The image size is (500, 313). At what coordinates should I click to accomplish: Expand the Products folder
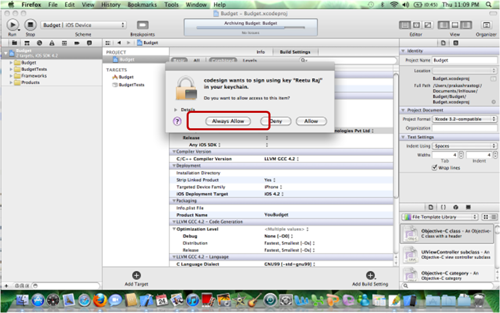(11, 82)
